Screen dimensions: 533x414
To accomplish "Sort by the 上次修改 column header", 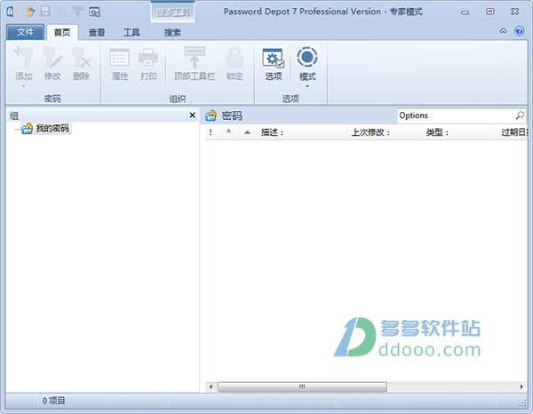I will click(x=385, y=132).
